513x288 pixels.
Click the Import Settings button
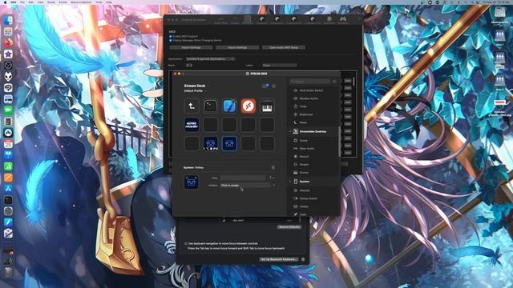[x=191, y=48]
